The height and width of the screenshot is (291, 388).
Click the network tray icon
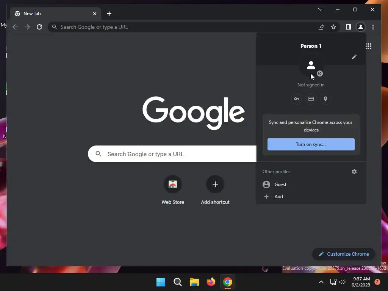(333, 282)
